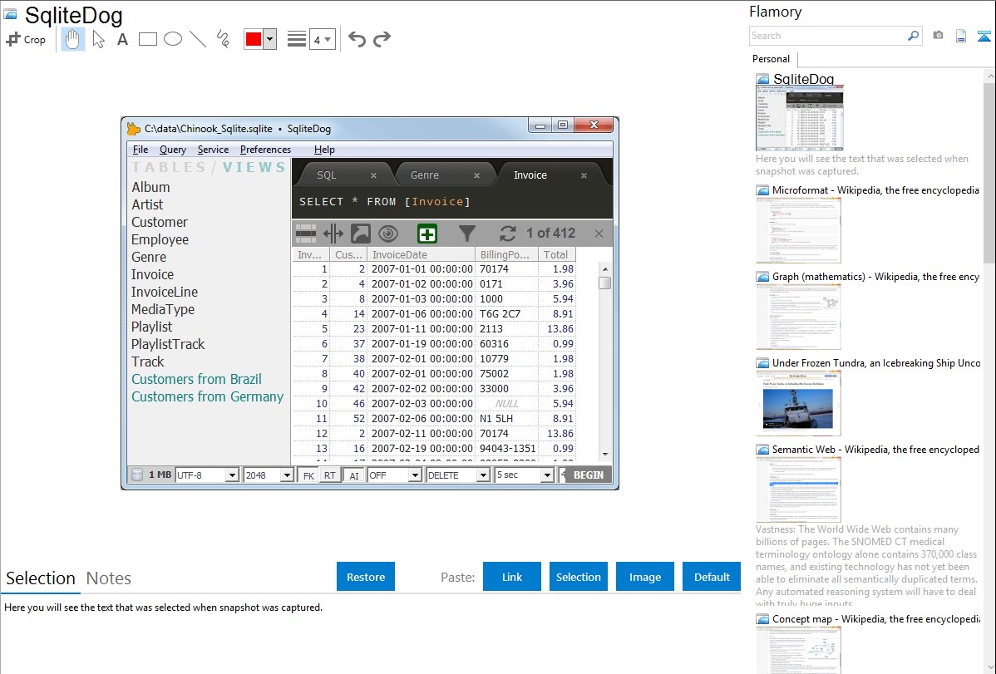This screenshot has width=996, height=674.
Task: Open the UTF-8 encoding dropdown
Action: pyautogui.click(x=230, y=475)
